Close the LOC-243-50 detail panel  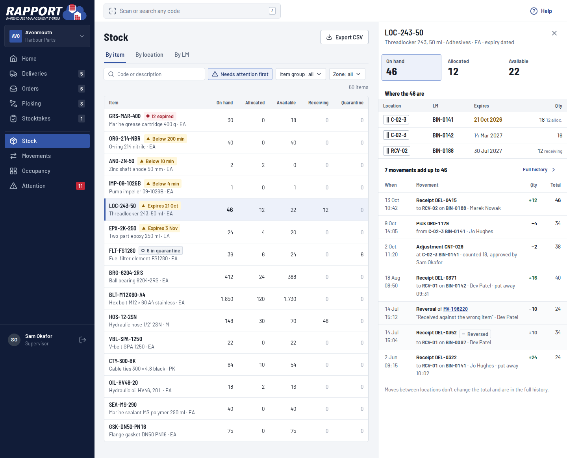coord(554,33)
